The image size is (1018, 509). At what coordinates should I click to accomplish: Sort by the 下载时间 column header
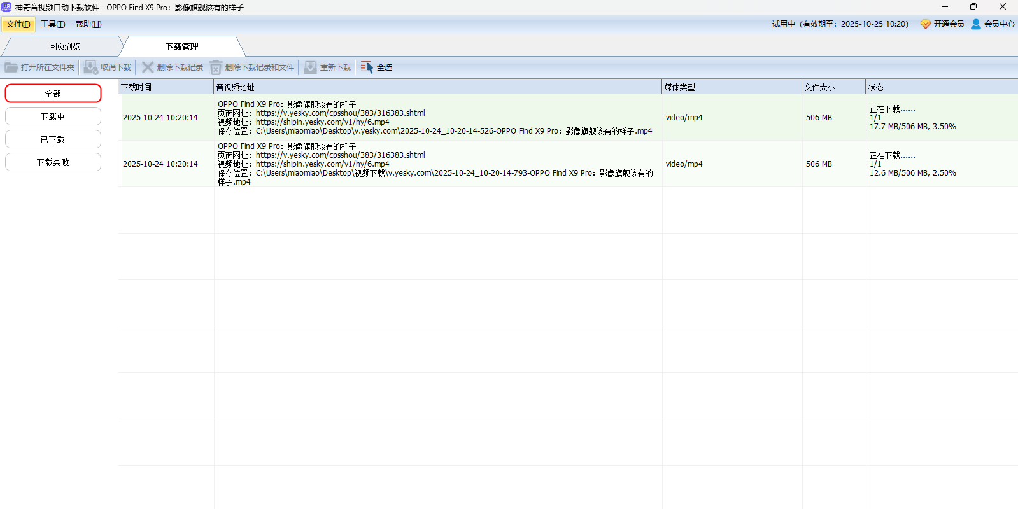[x=166, y=87]
